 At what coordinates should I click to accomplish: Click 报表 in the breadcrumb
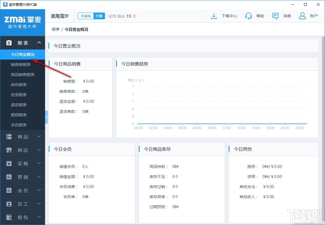pyautogui.click(x=55, y=29)
